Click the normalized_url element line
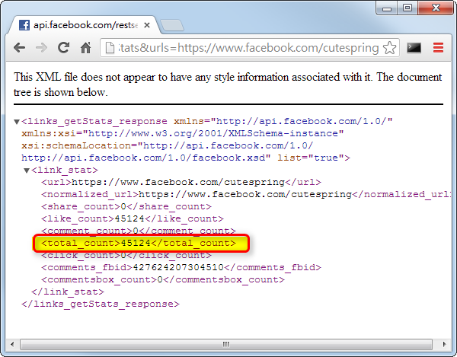The height and width of the screenshot is (357, 457). tap(246, 195)
